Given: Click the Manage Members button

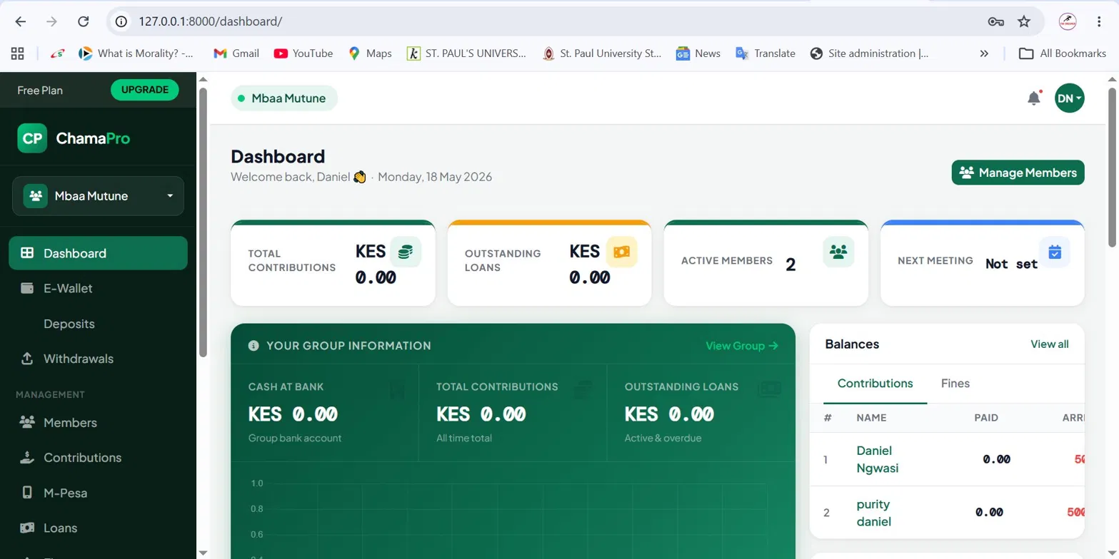Looking at the screenshot, I should coord(1018,173).
